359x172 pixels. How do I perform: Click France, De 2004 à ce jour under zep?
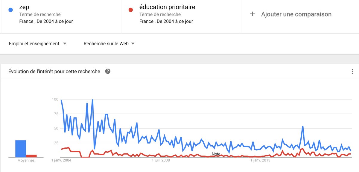click(x=46, y=21)
